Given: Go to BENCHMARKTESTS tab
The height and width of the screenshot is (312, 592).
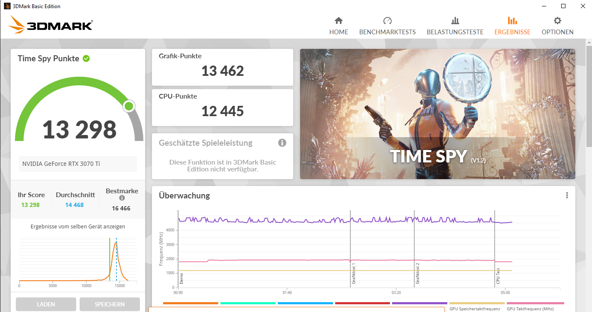Looking at the screenshot, I should pos(387,26).
